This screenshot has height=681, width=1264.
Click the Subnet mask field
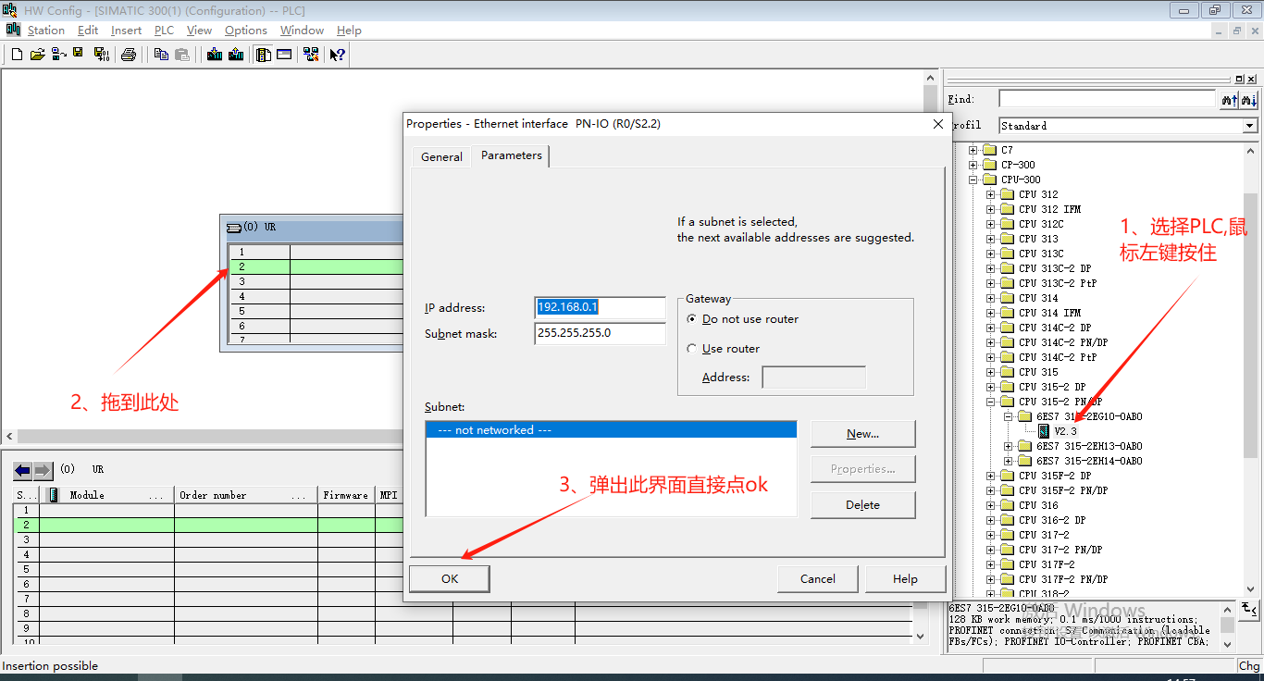(600, 333)
